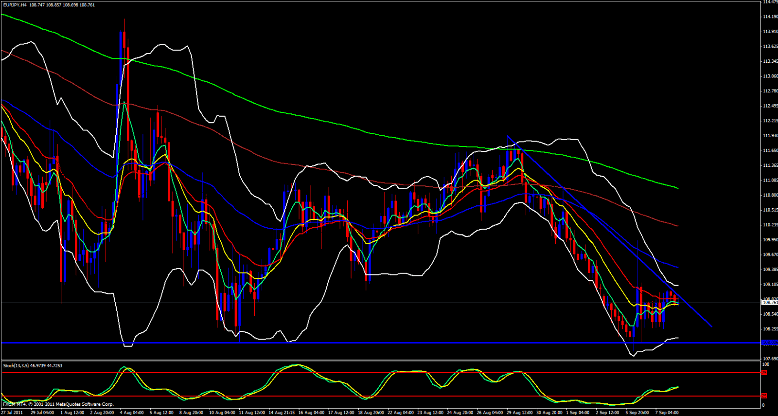Click the 4 Aug 04:00 time axis label
The width and height of the screenshot is (778, 416).
tap(131, 413)
